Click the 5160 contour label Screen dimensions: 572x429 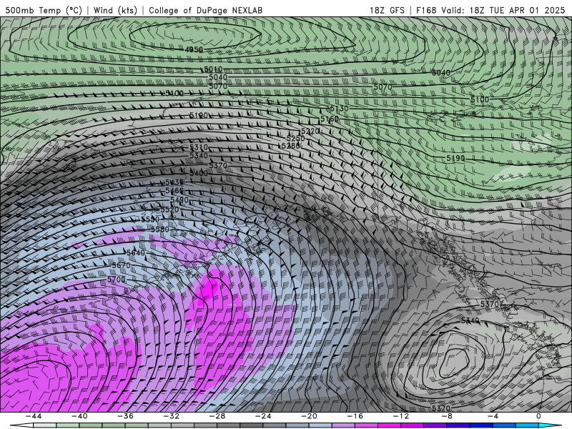330,119
